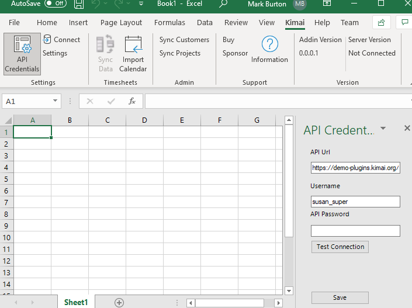Click the Not Connected server version text

click(372, 53)
